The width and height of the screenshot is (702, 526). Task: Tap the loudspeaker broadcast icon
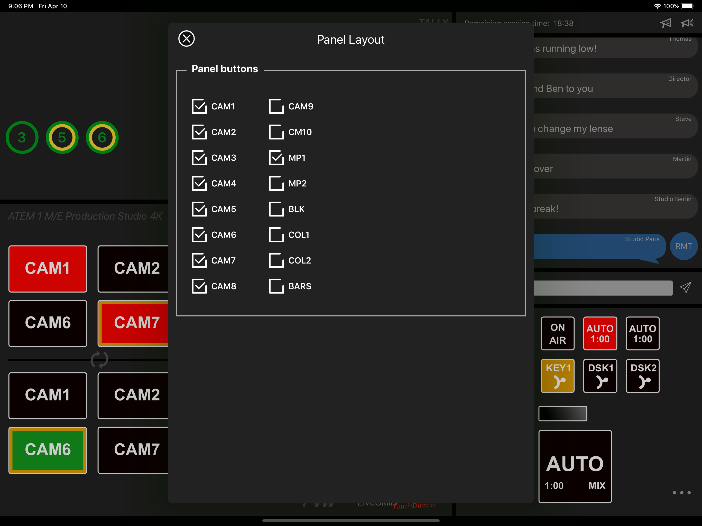pos(686,23)
